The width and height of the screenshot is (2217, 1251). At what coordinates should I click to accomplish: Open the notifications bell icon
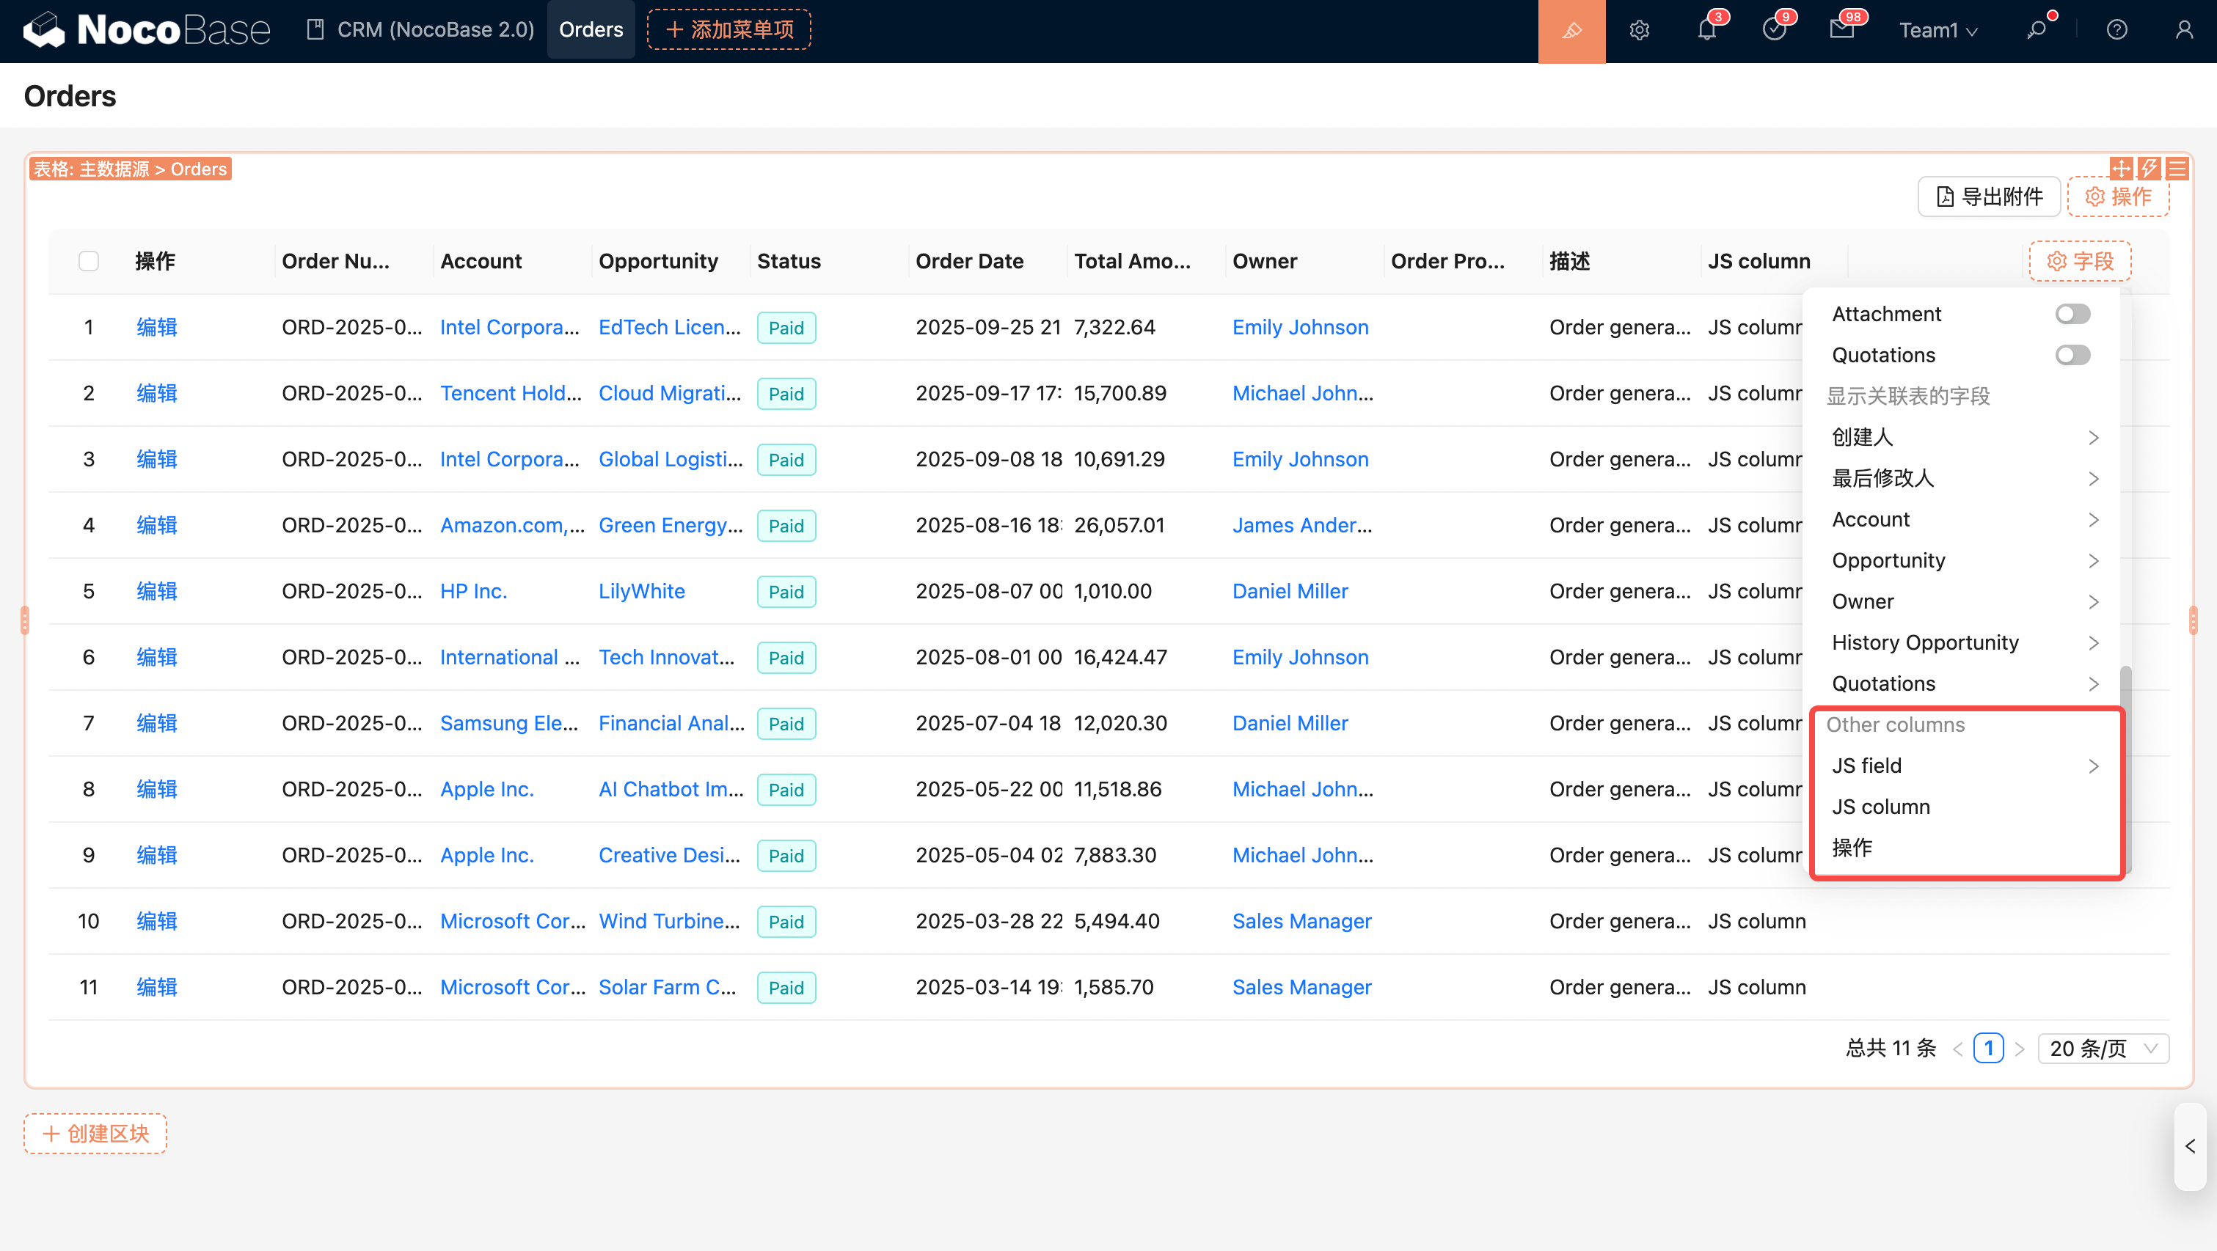tap(1706, 31)
